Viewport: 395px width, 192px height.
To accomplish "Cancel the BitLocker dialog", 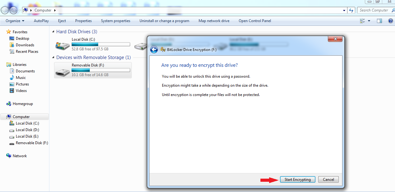I will pos(328,180).
